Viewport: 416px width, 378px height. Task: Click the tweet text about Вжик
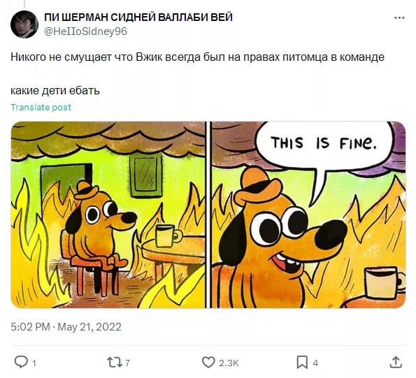tap(197, 57)
